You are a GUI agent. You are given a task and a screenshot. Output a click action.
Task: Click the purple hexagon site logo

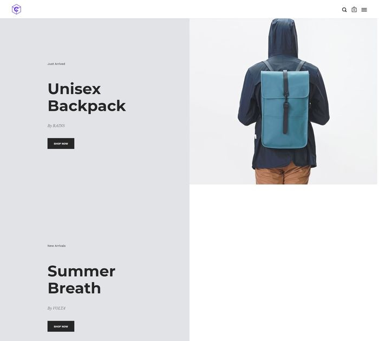point(16,9)
